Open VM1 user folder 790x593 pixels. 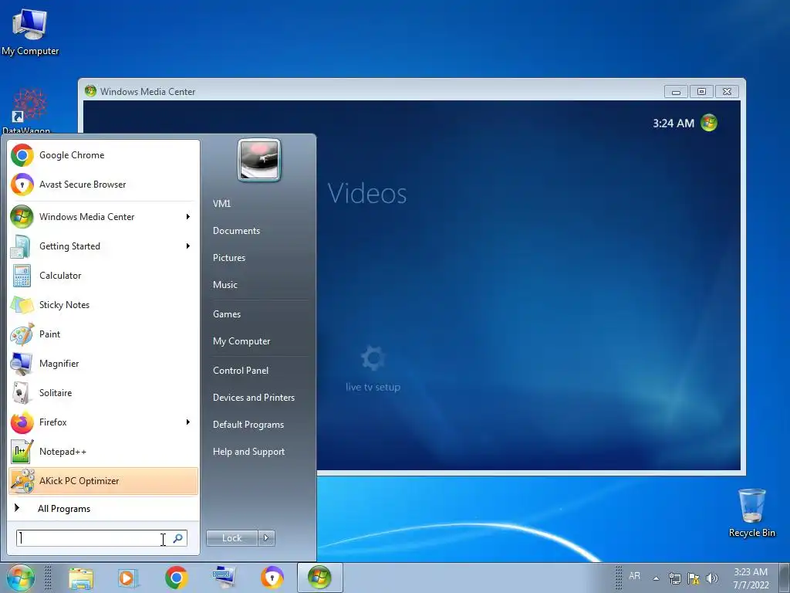pyautogui.click(x=221, y=204)
